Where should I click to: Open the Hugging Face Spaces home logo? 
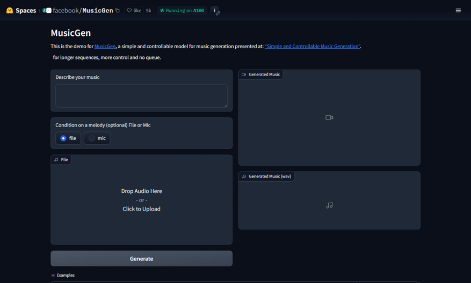[10, 11]
